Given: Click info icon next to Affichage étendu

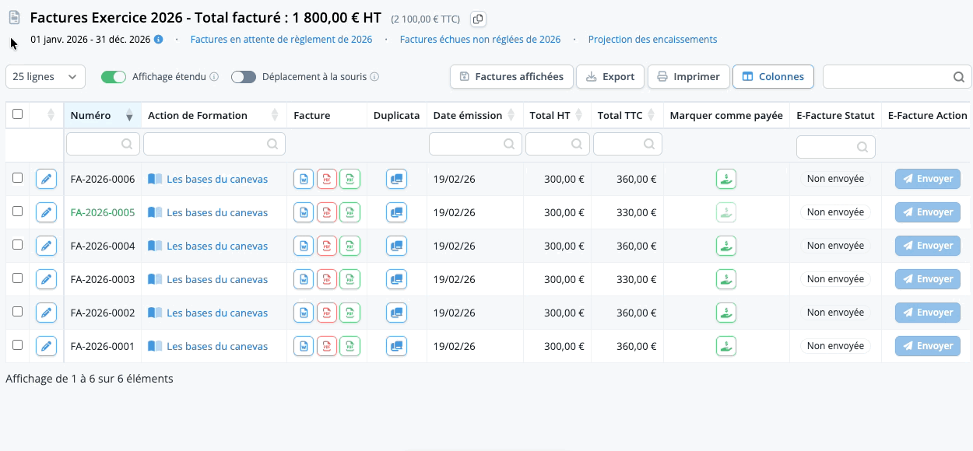Looking at the screenshot, I should coord(214,77).
